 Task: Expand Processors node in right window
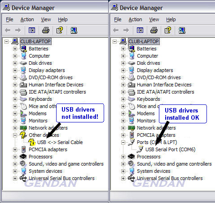123,157
